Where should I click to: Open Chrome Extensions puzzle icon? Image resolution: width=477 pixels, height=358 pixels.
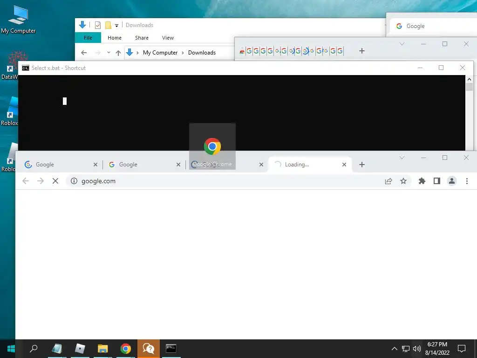click(422, 181)
